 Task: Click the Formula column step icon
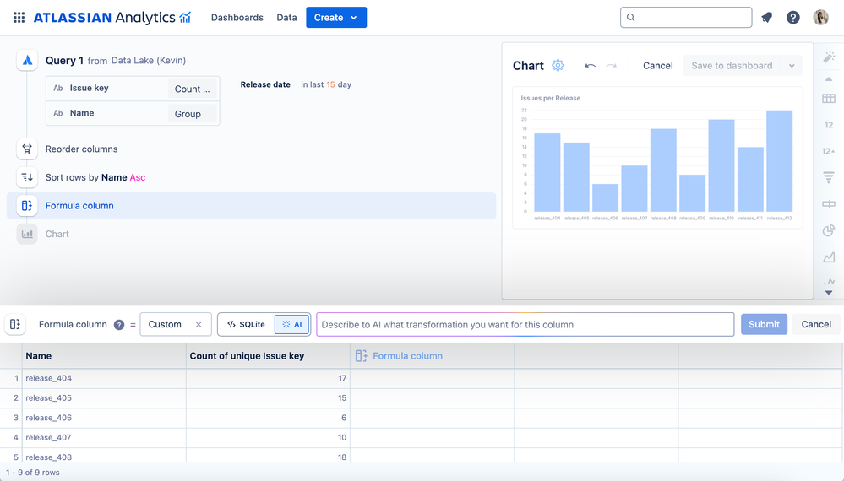click(x=27, y=205)
